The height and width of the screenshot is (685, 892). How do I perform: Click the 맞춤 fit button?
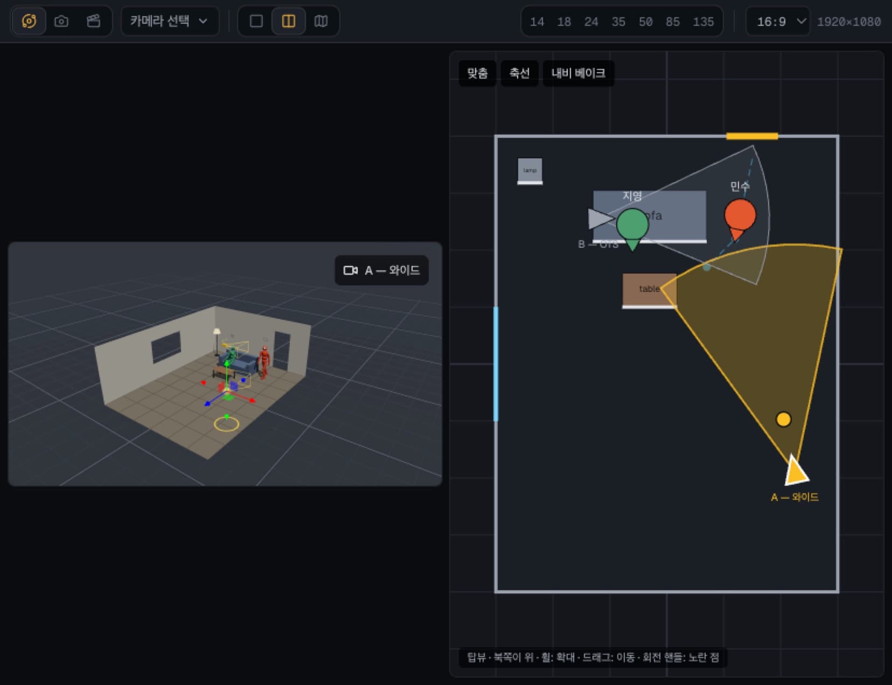(477, 73)
